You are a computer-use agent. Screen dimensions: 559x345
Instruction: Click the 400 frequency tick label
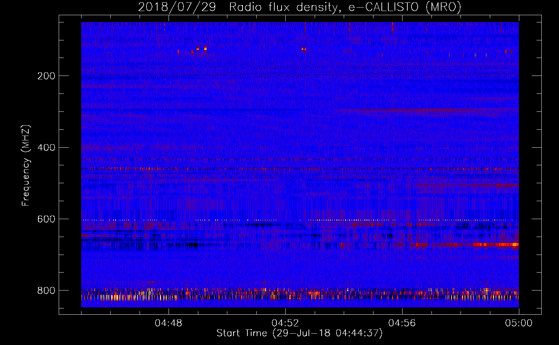click(x=46, y=148)
